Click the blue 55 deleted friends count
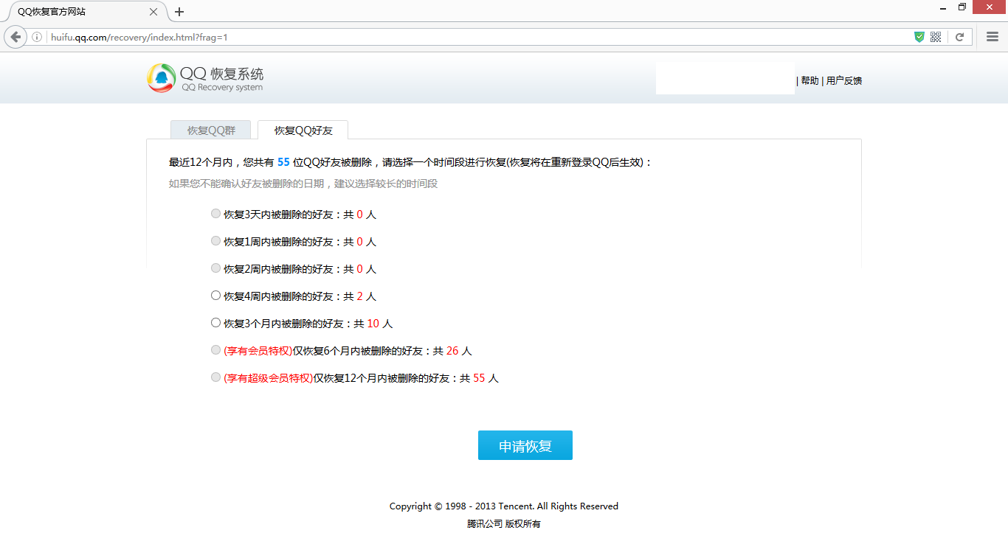Screen dimensions: 1008x544 (x=283, y=163)
